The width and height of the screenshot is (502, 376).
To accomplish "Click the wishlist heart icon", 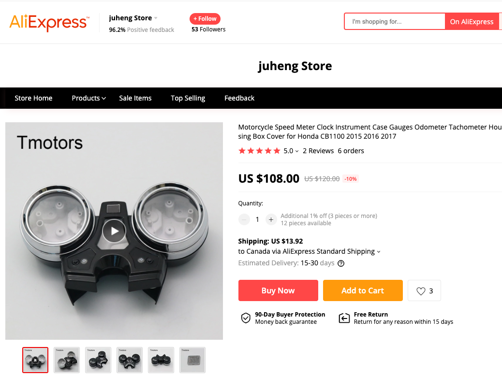I will [421, 291].
